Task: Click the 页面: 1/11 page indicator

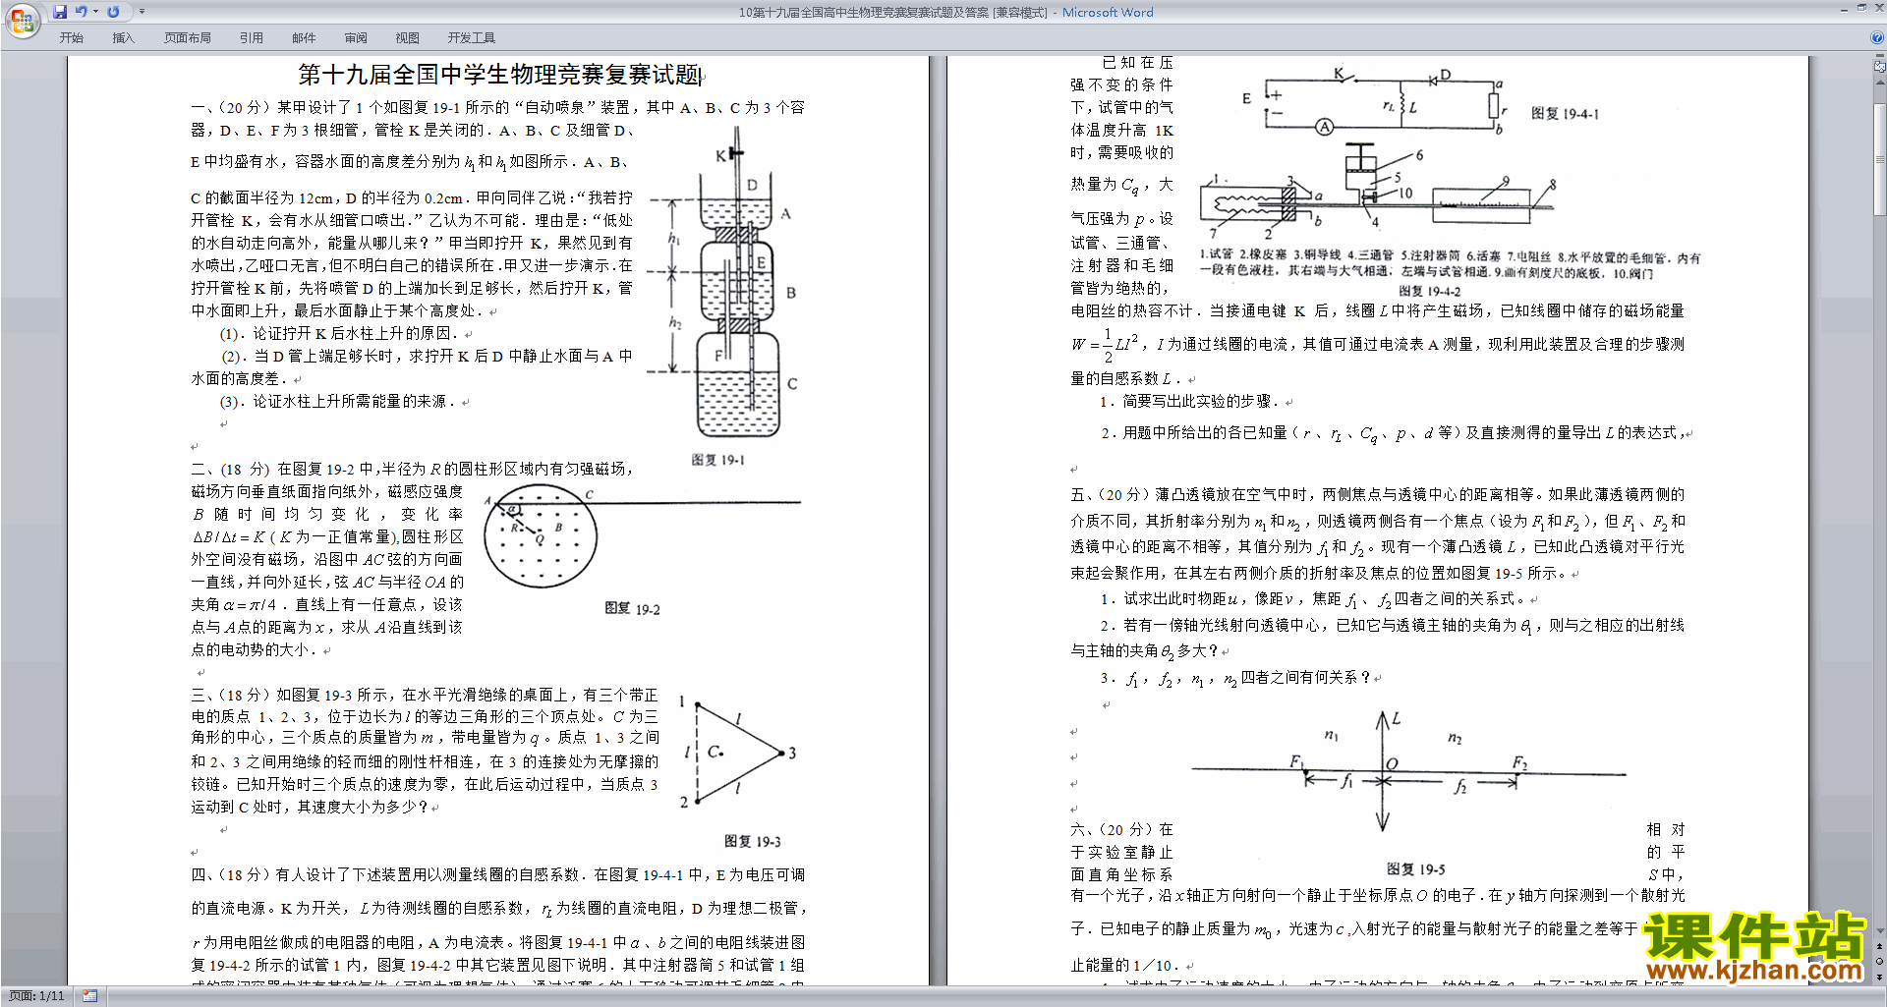Action: (x=36, y=996)
